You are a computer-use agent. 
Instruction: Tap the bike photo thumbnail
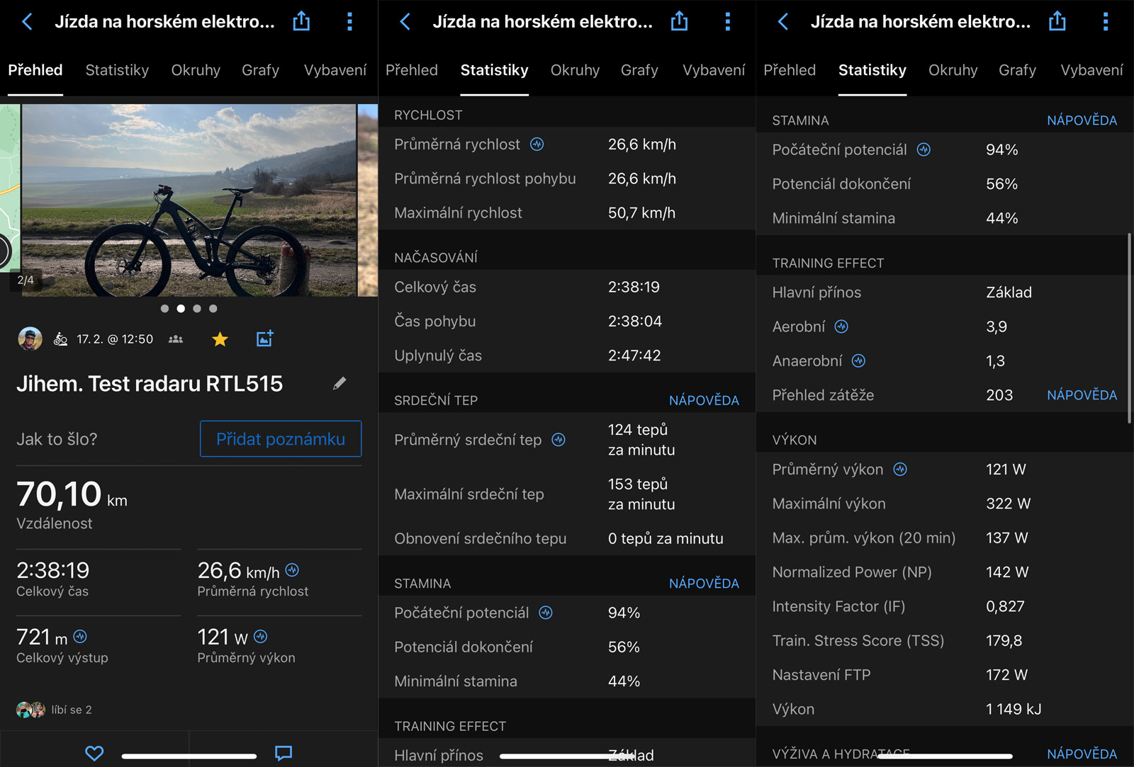coord(189,200)
